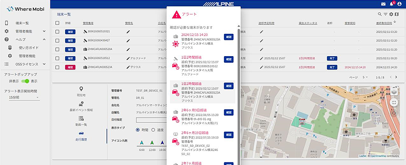Toggle the アラートポップアップ switch

25,81
